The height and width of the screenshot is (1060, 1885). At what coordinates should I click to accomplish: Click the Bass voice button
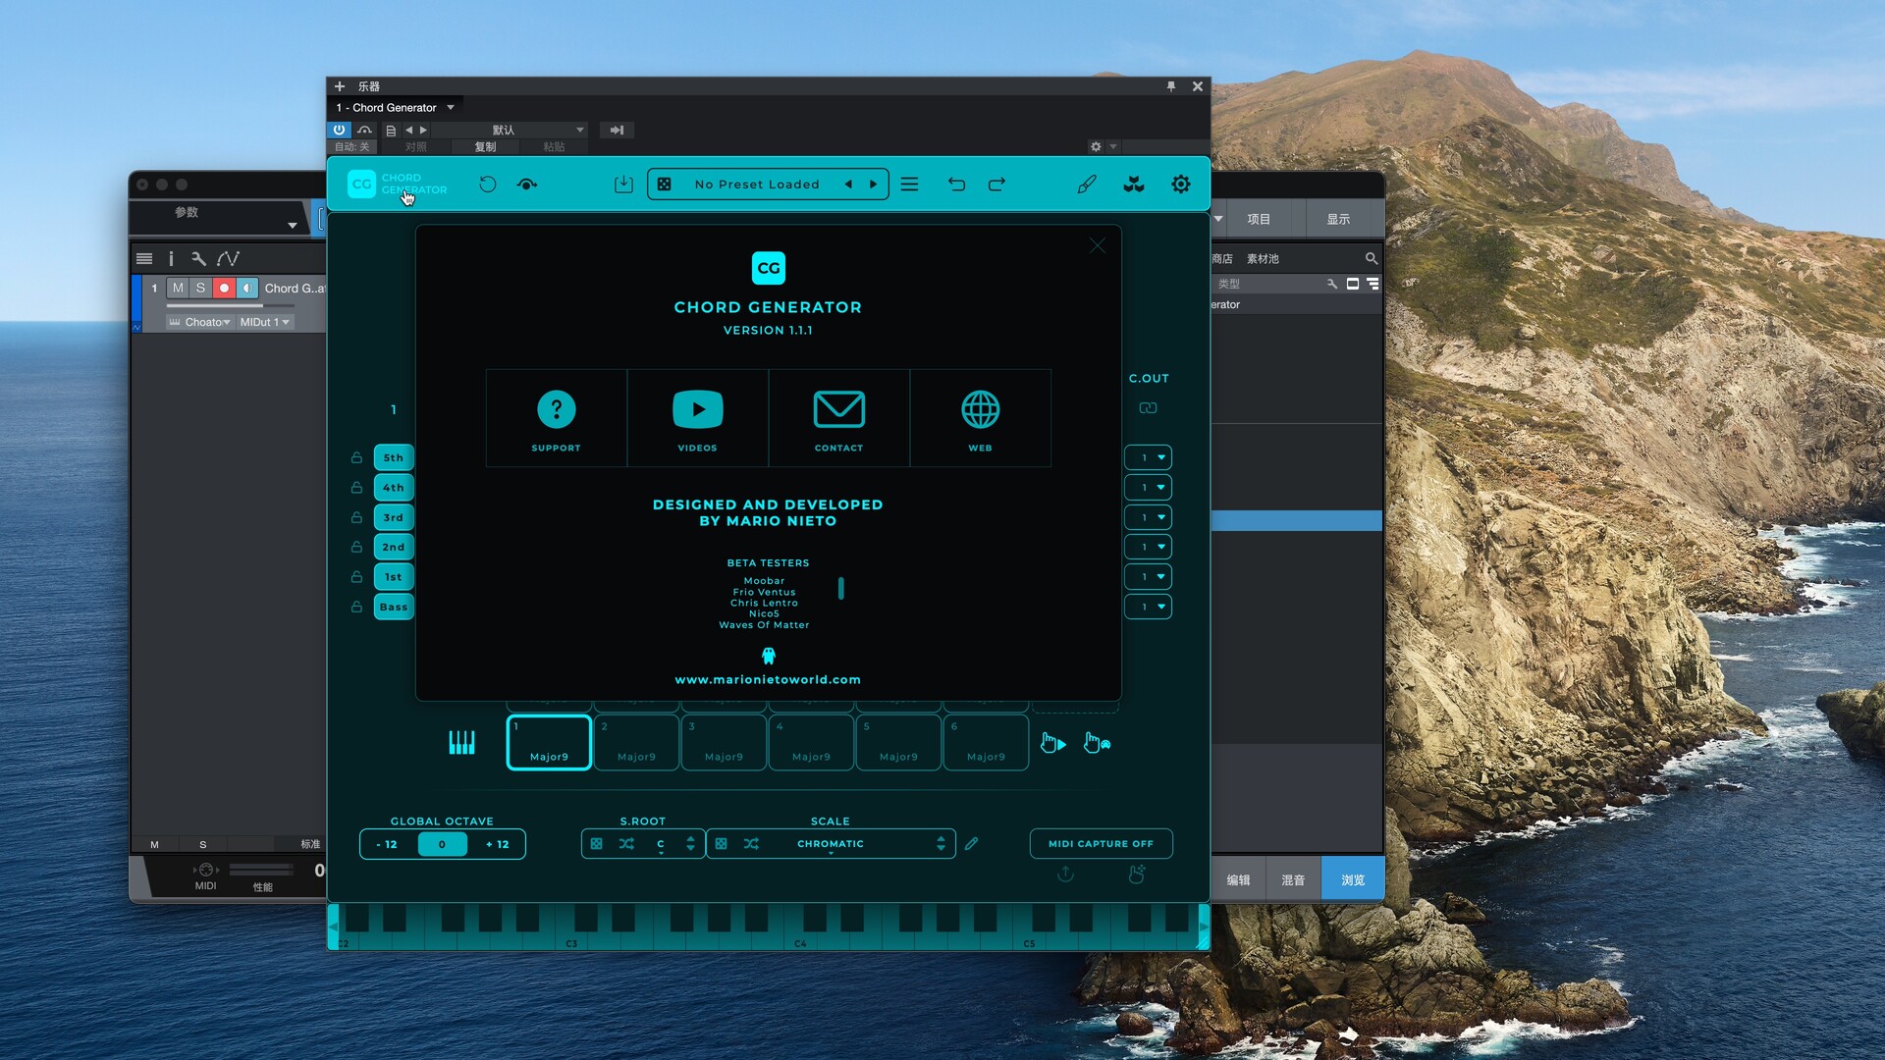[394, 607]
